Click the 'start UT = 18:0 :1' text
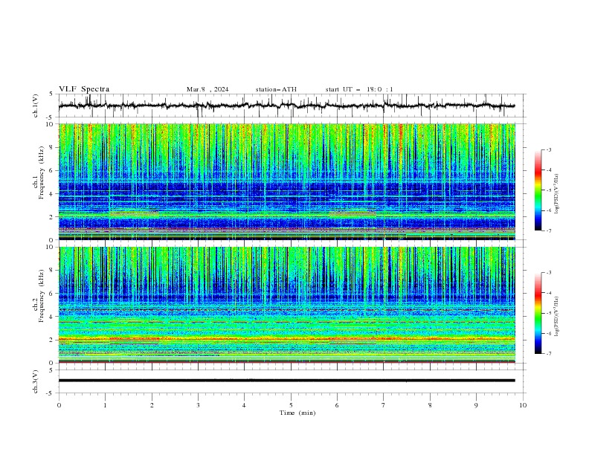Image resolution: width=589 pixels, height=455 pixels. (x=359, y=89)
